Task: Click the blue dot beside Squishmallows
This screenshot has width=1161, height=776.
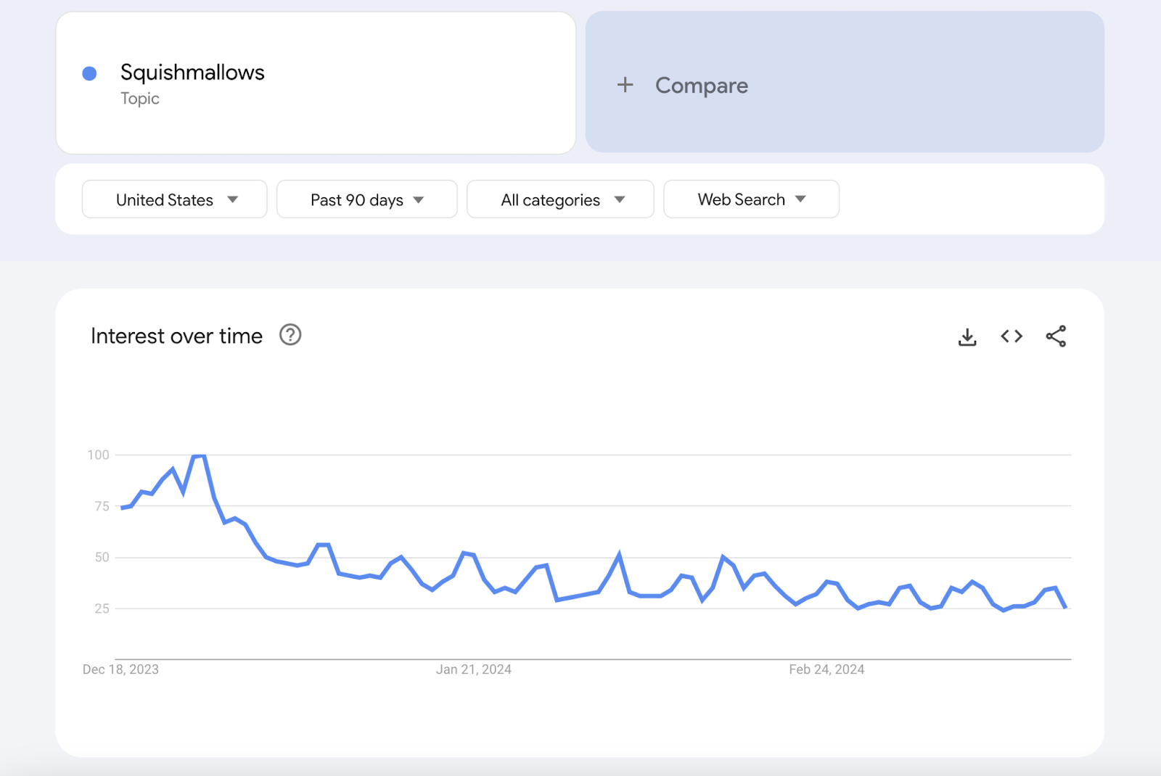Action: (x=89, y=73)
